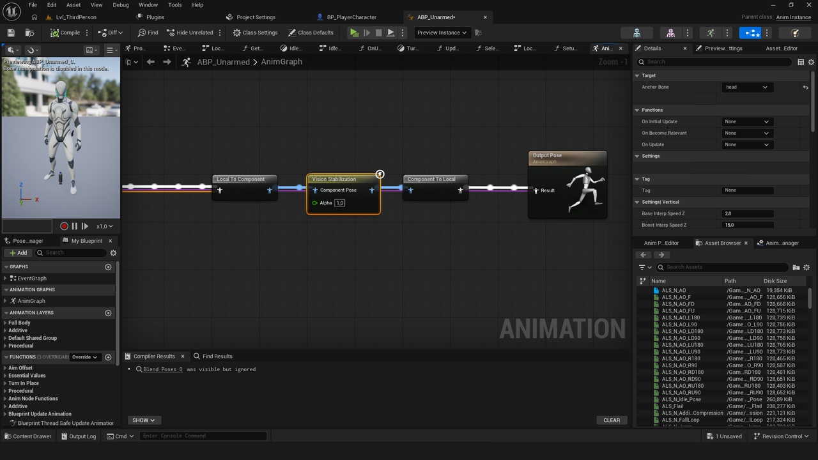Open the Tools menu
Screen dimensions: 818x460
point(174,4)
